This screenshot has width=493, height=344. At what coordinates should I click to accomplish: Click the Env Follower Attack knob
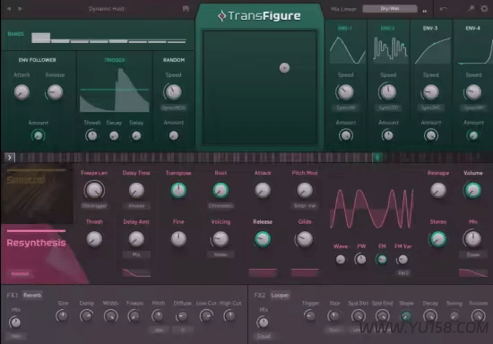(x=22, y=92)
